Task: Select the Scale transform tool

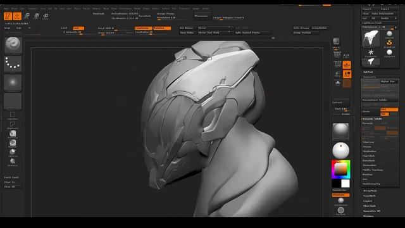Action: coord(36,16)
